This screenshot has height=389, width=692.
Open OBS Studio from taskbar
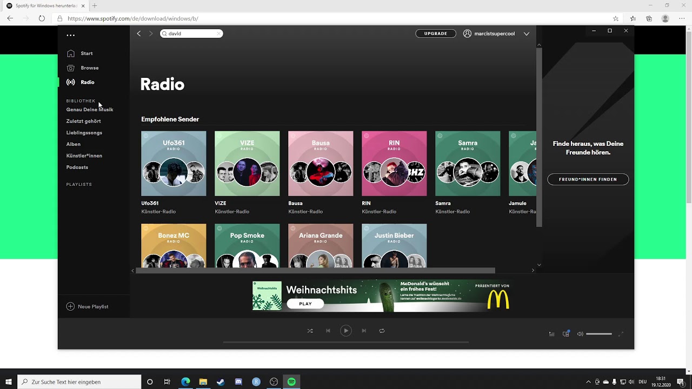click(x=274, y=382)
